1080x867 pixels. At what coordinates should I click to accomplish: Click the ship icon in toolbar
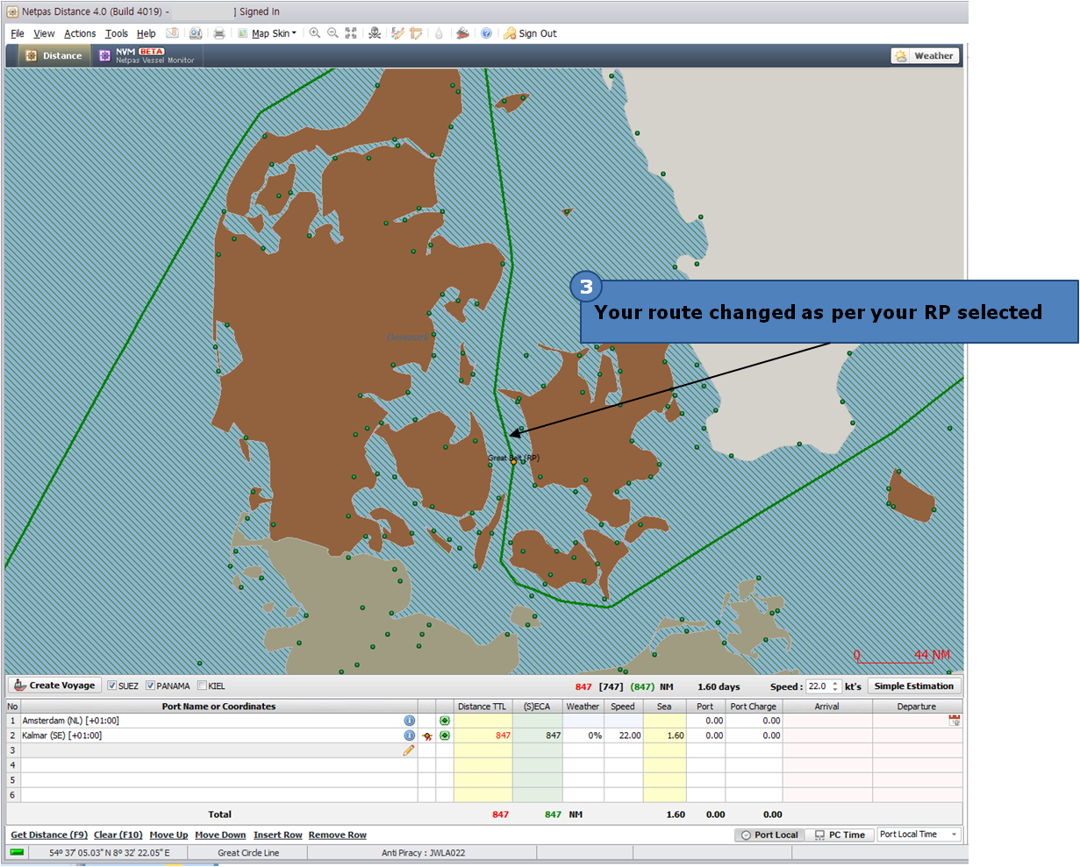(x=462, y=33)
